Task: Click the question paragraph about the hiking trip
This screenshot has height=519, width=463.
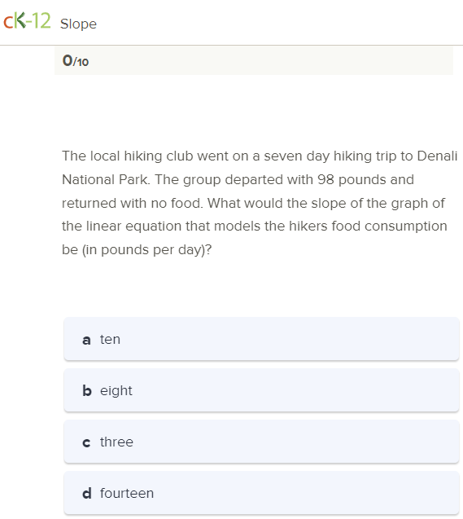Action: (260, 203)
